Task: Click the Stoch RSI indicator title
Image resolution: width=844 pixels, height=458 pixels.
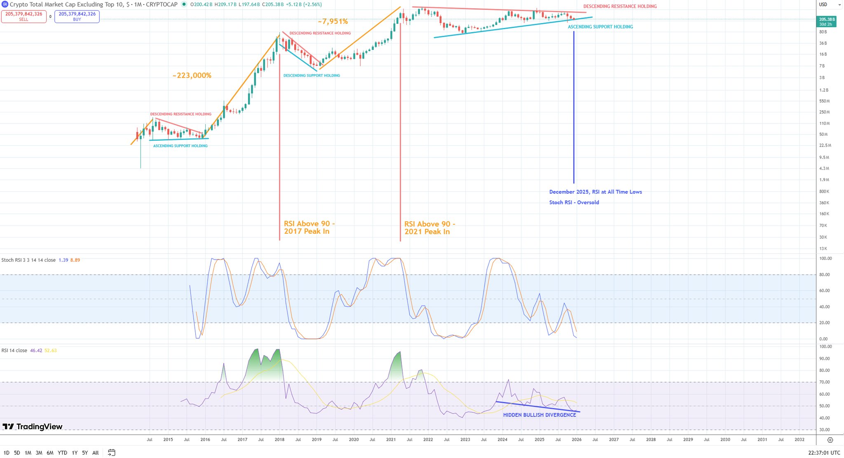Action: [28, 260]
